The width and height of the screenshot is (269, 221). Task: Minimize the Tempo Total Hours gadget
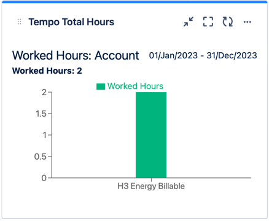pos(189,21)
